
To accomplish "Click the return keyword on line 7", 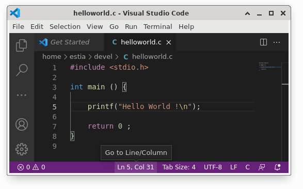I will pos(101,126).
